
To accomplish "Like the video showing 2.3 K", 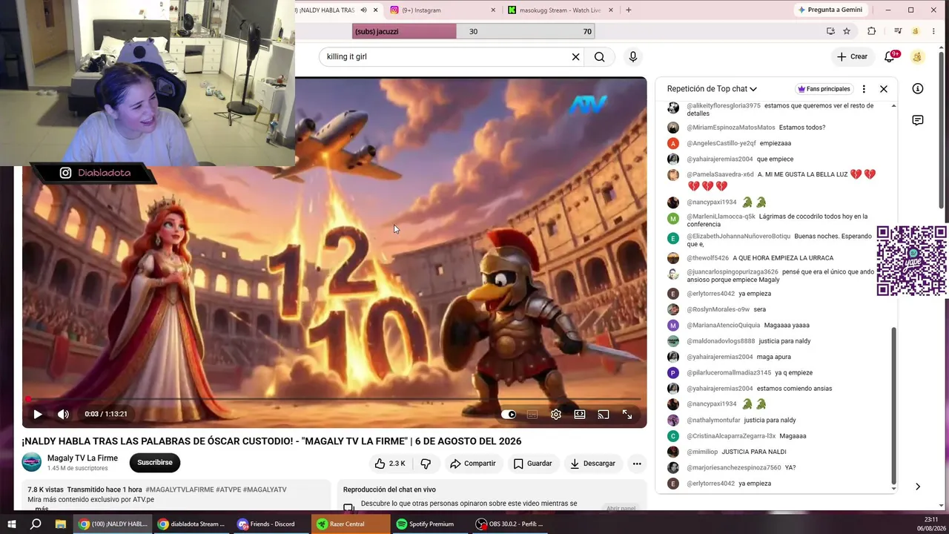I will pos(391,464).
